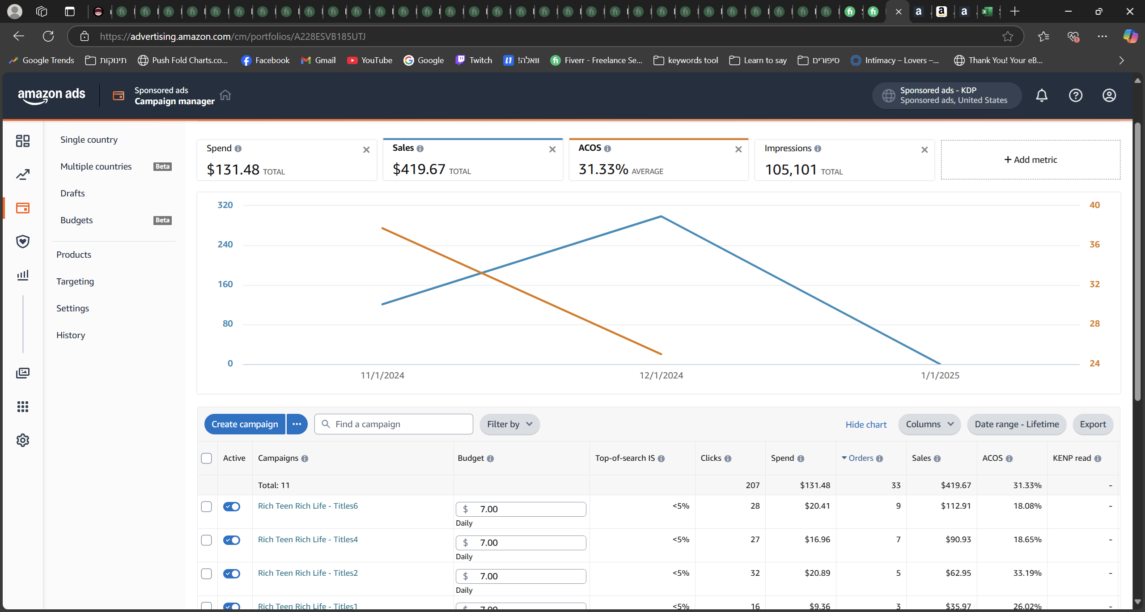This screenshot has height=612, width=1145.
Task: Open the dashboard overview sidebar icon
Action: [23, 141]
